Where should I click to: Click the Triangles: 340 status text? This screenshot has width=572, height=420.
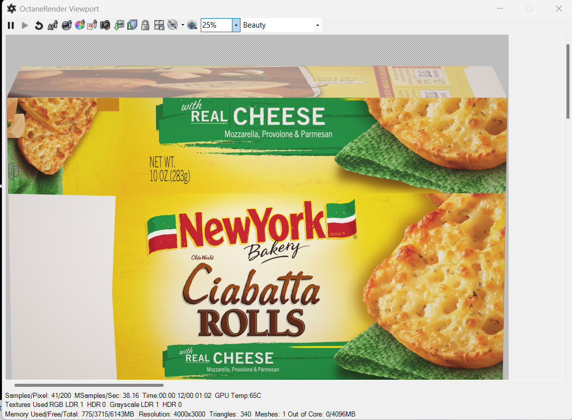[230, 414]
